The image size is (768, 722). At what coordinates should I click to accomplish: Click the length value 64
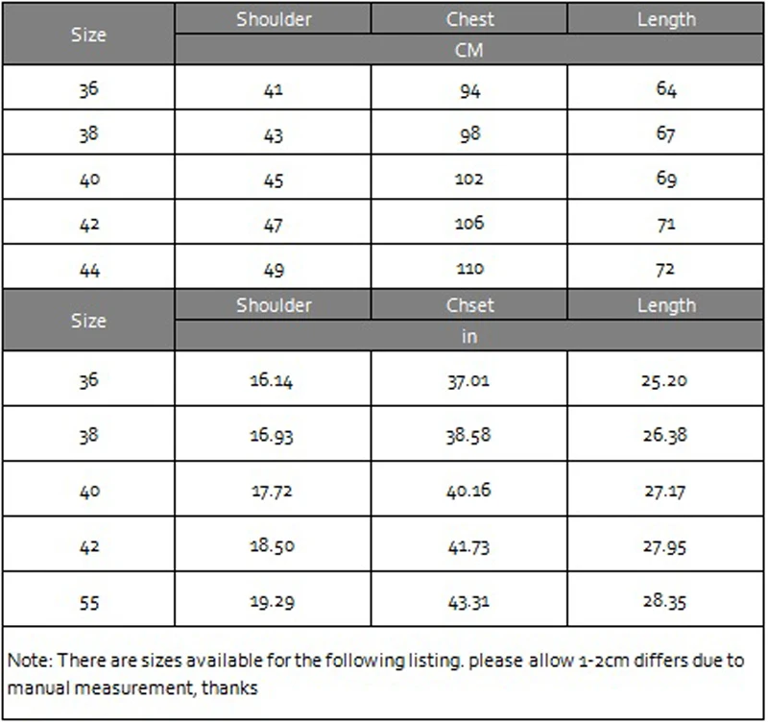pos(665,88)
